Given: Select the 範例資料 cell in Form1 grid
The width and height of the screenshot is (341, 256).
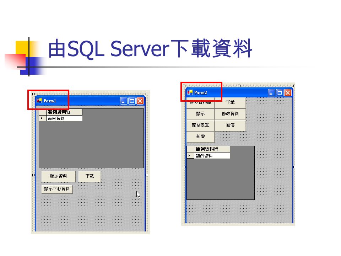Looking at the screenshot, I should coord(64,118).
